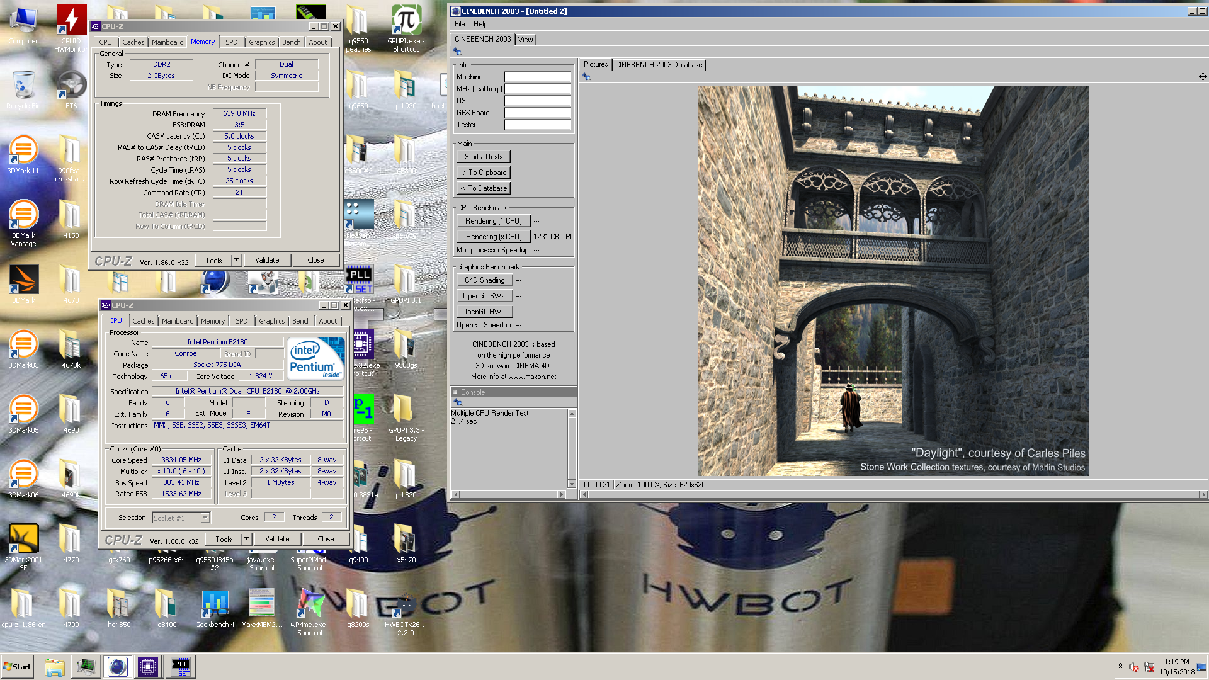The width and height of the screenshot is (1209, 680).
Task: Open MaxxMEM2 desktop icon
Action: tap(262, 609)
